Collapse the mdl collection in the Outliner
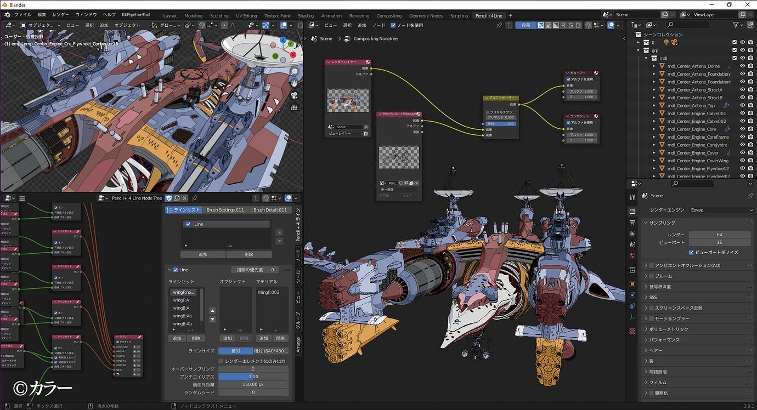Image resolution: width=757 pixels, height=410 pixels. point(646,58)
